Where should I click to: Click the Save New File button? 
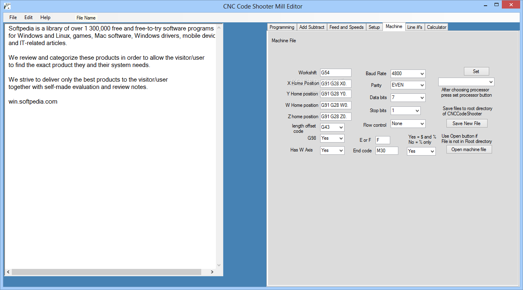tap(466, 123)
